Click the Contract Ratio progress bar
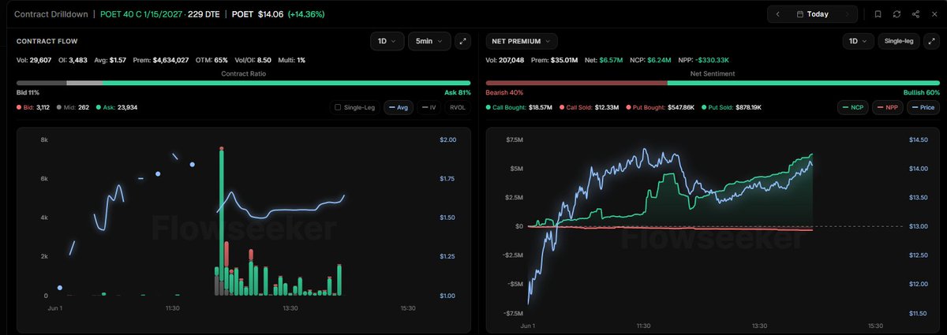The image size is (947, 335). click(x=243, y=82)
